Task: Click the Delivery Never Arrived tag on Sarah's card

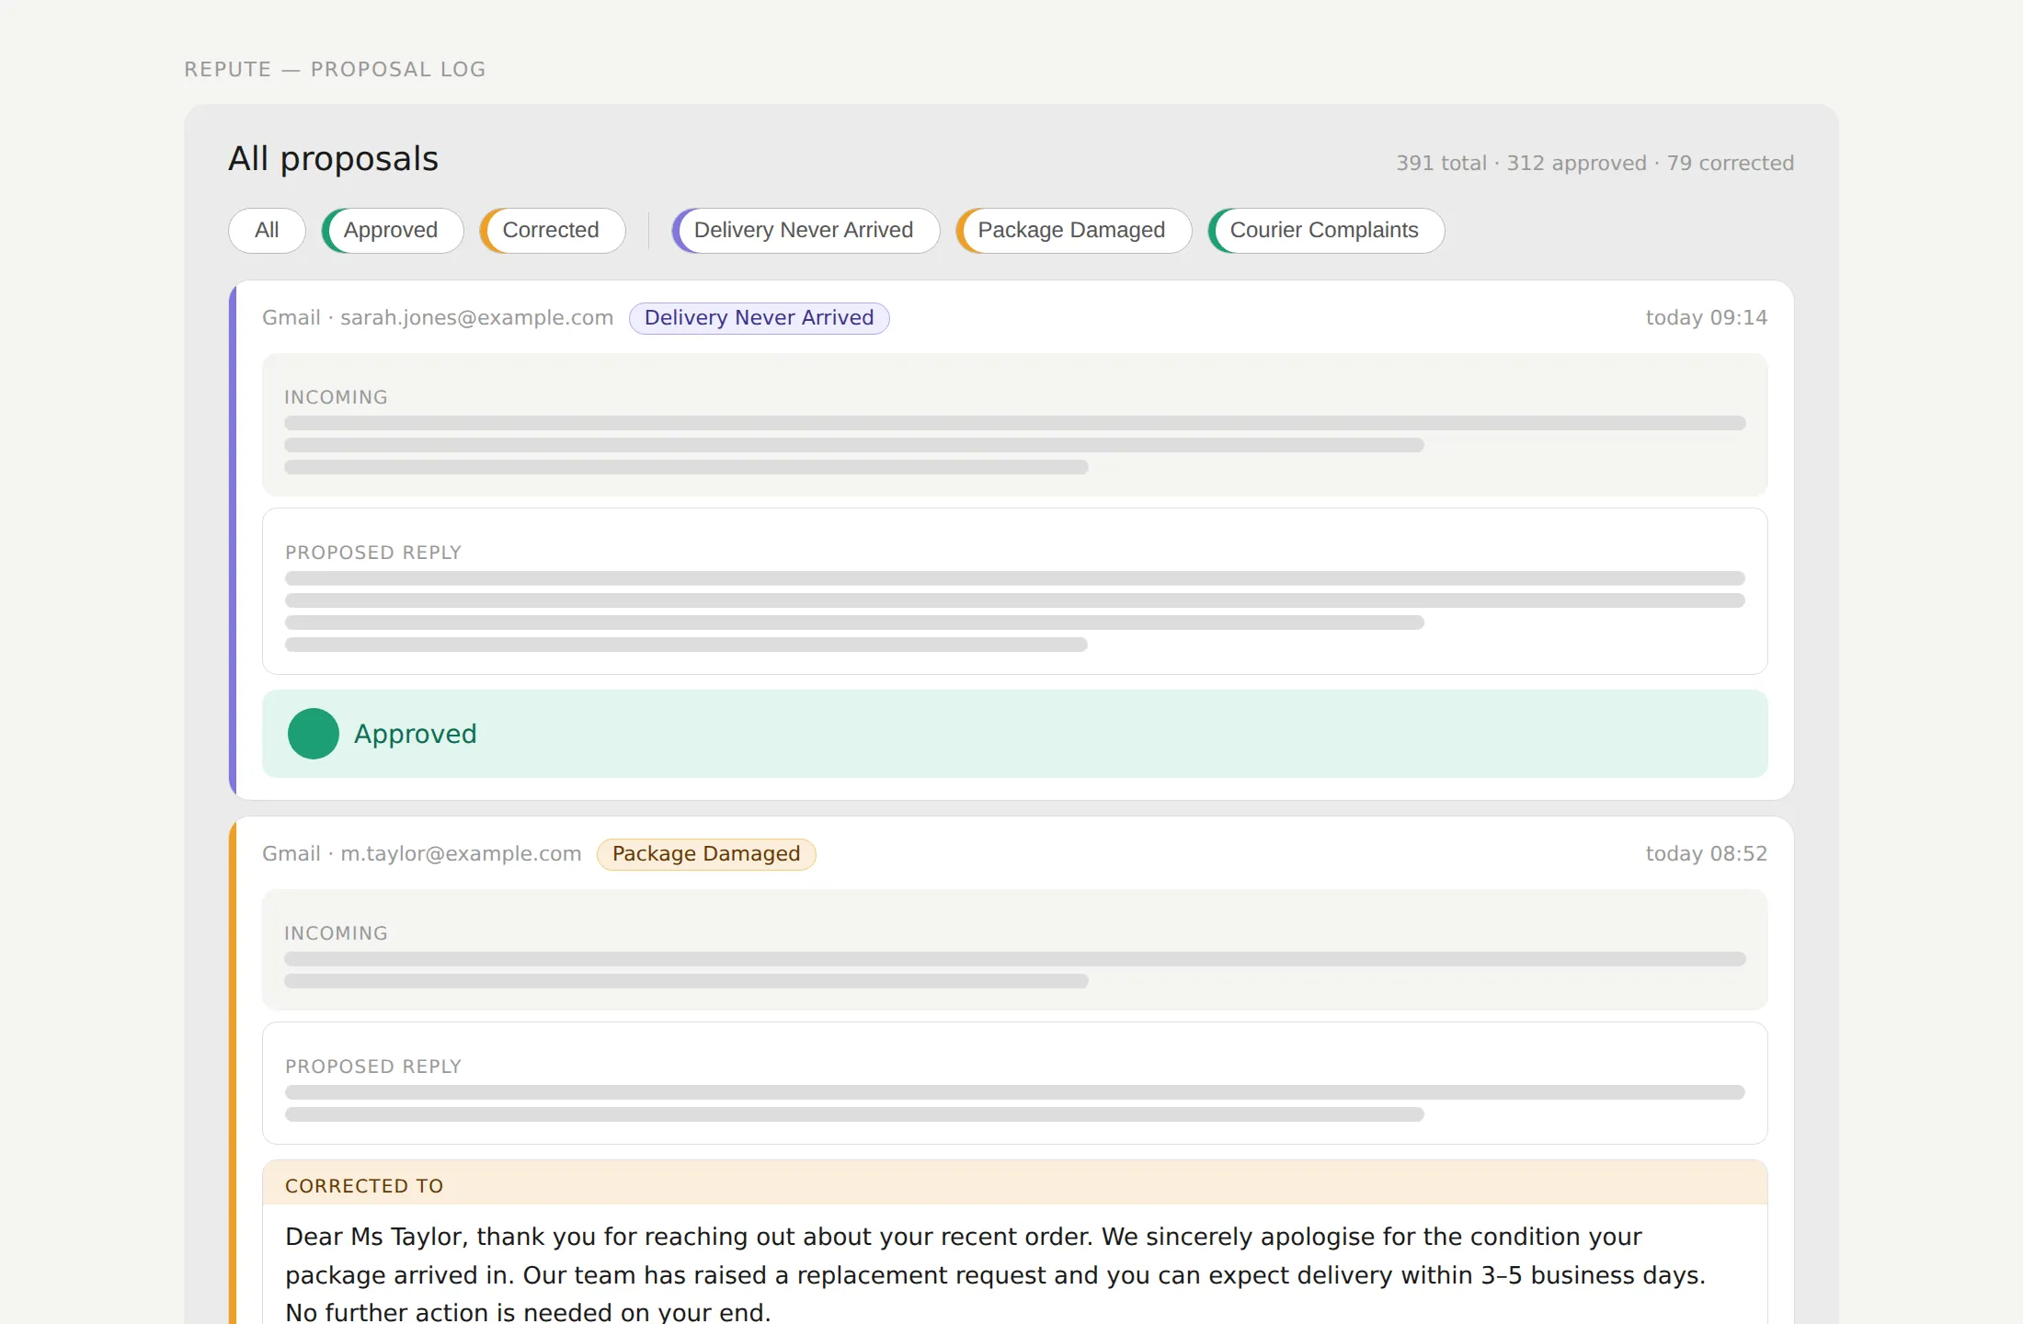Action: [x=759, y=318]
